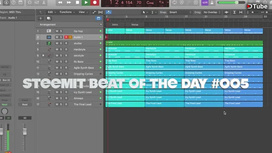Click the tempo value 70

(x=139, y=3)
